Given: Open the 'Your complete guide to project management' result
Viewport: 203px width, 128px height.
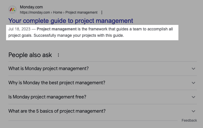Looking at the screenshot, I should click(x=71, y=21).
